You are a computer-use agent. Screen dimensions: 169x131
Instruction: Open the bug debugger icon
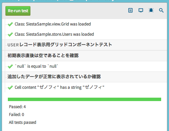[151, 10]
